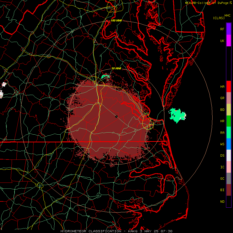Click the WS blue legend swatch
This screenshot has height=233, width=233.
tap(229, 144)
